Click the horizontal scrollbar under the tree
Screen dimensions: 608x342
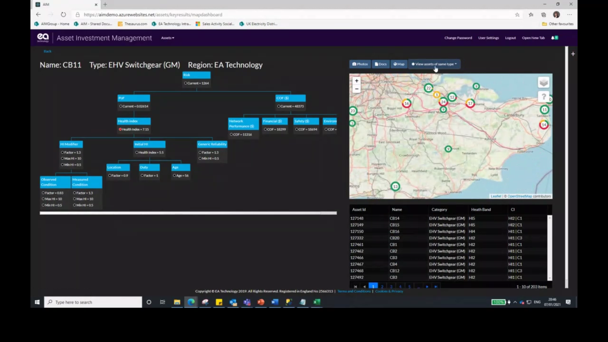pos(188,213)
